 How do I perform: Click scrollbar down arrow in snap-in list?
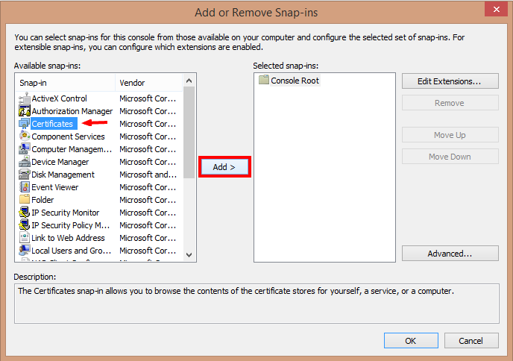pos(189,254)
